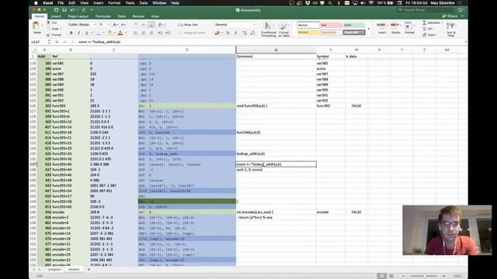Align cell content to top
Viewport: 497px width, 279px height.
point(136,25)
